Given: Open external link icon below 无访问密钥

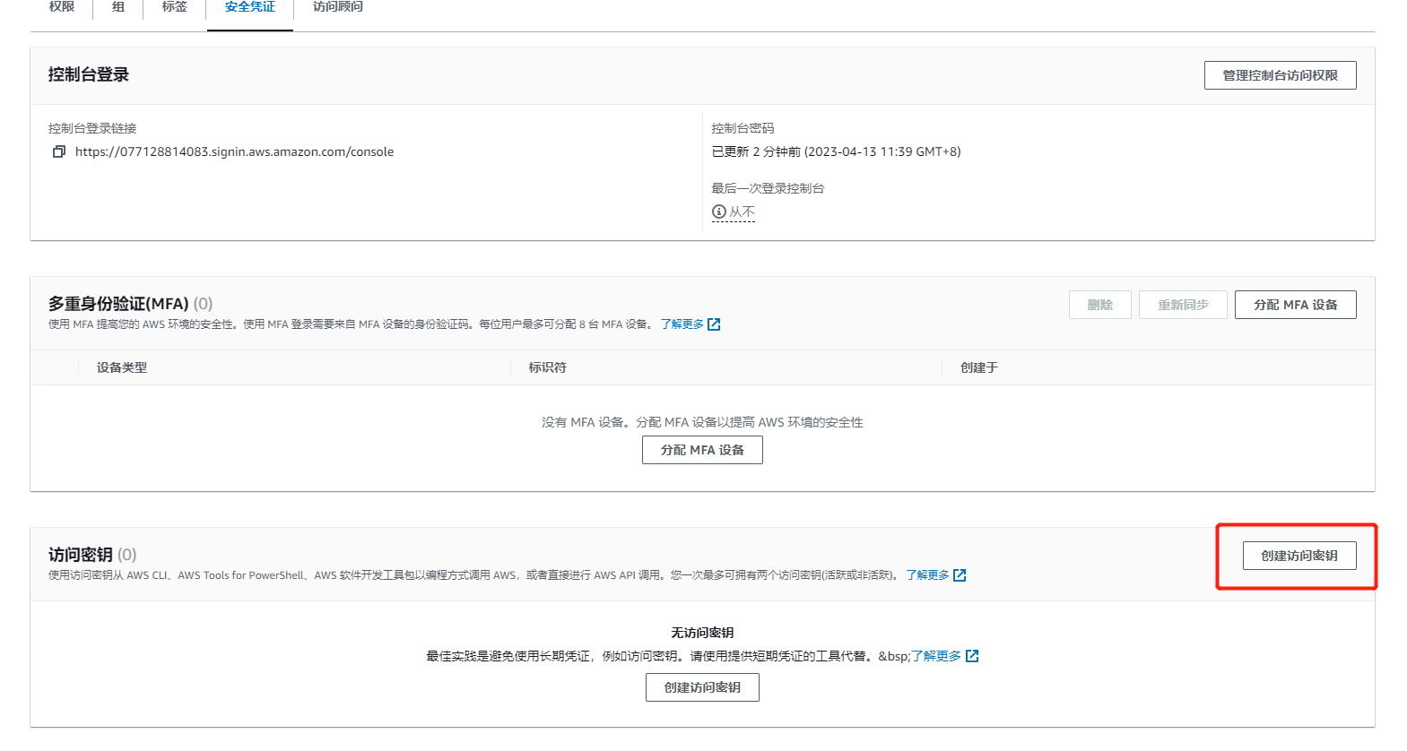Looking at the screenshot, I should coord(972,656).
